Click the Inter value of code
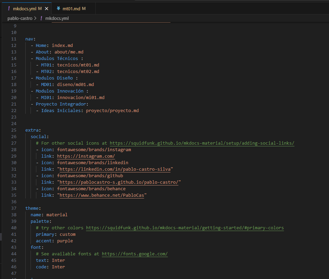This screenshot has width=329, height=279. (58, 267)
